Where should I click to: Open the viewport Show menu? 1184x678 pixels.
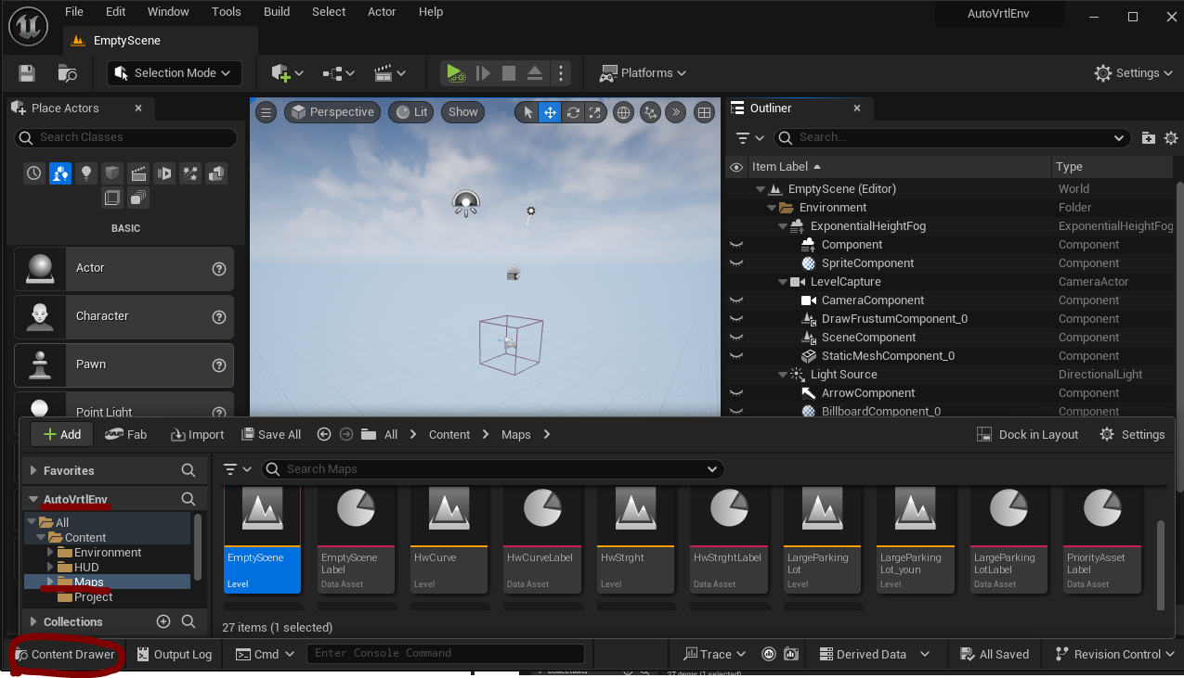463,112
